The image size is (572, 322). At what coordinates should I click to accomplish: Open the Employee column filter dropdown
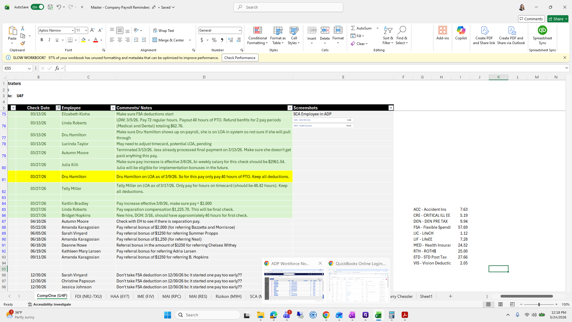click(x=113, y=108)
